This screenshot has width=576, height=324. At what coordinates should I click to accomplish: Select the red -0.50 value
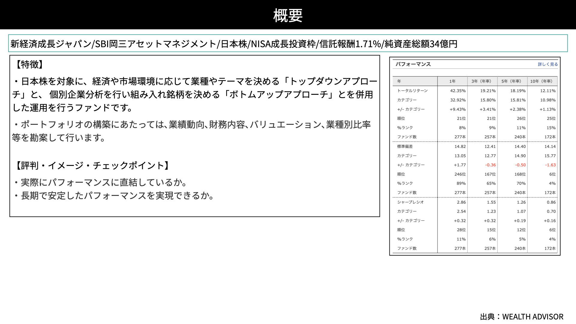[520, 165]
